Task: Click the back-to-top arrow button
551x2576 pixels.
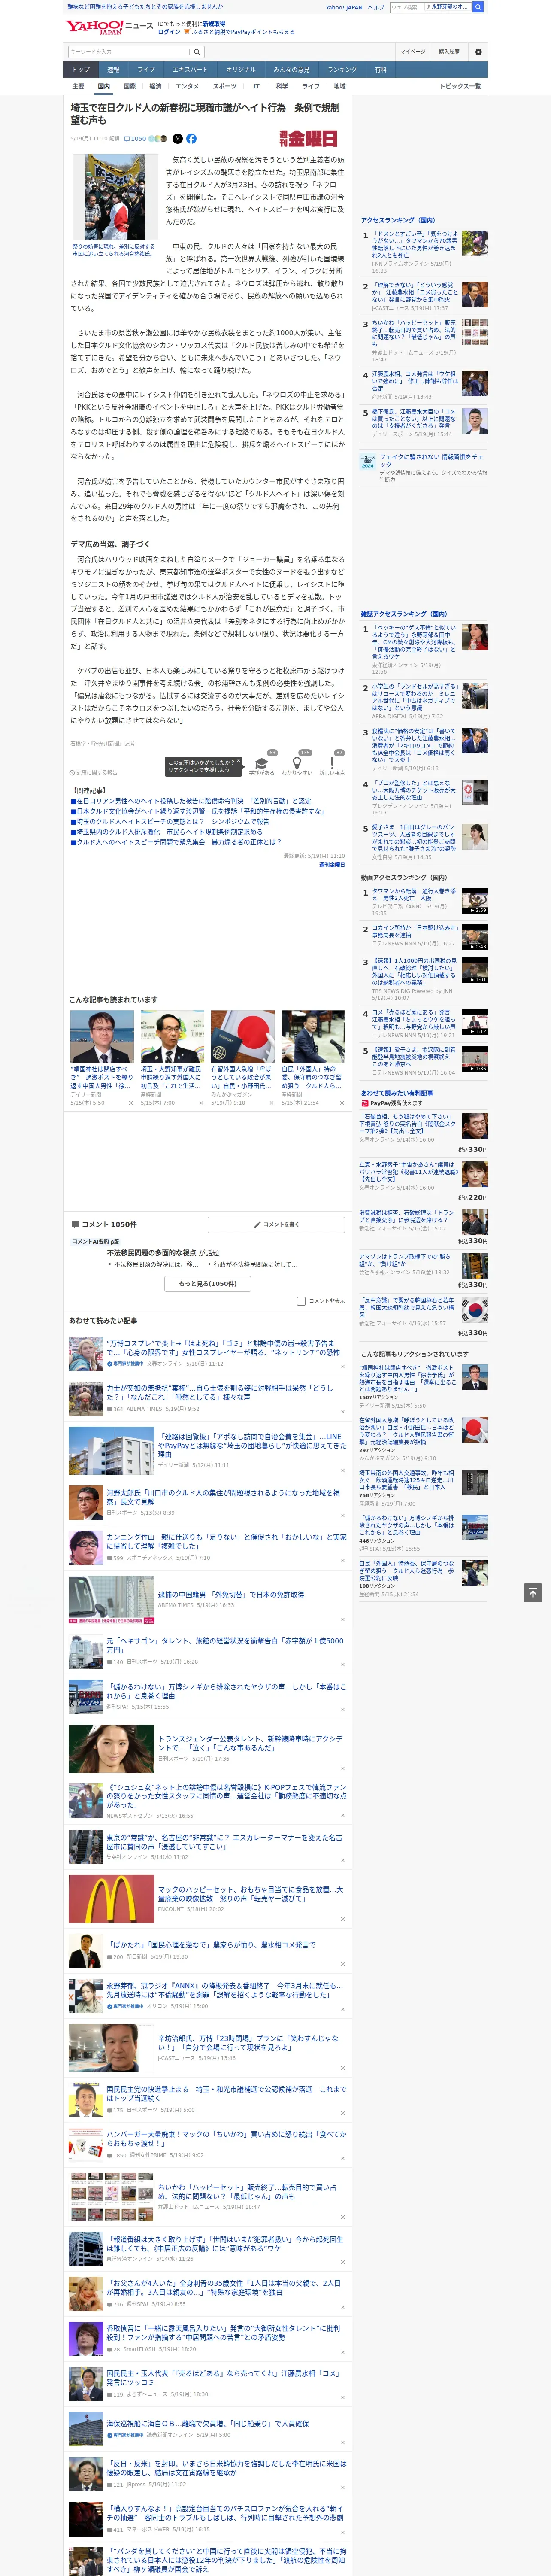Action: (x=533, y=1592)
